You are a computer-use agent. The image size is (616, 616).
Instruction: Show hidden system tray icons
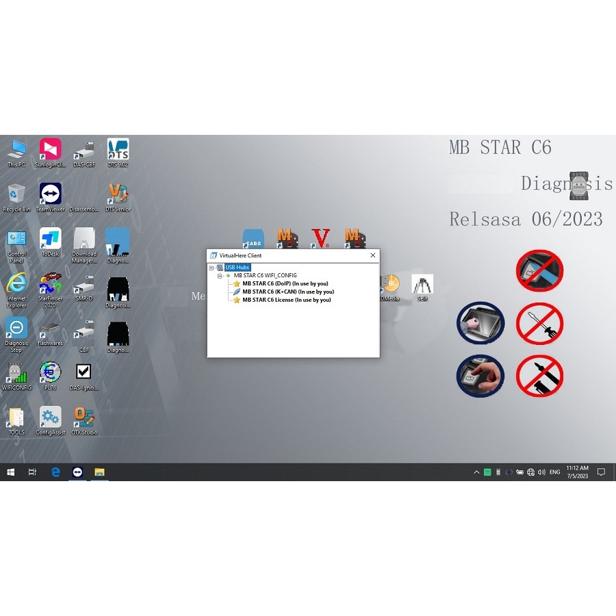pos(476,472)
